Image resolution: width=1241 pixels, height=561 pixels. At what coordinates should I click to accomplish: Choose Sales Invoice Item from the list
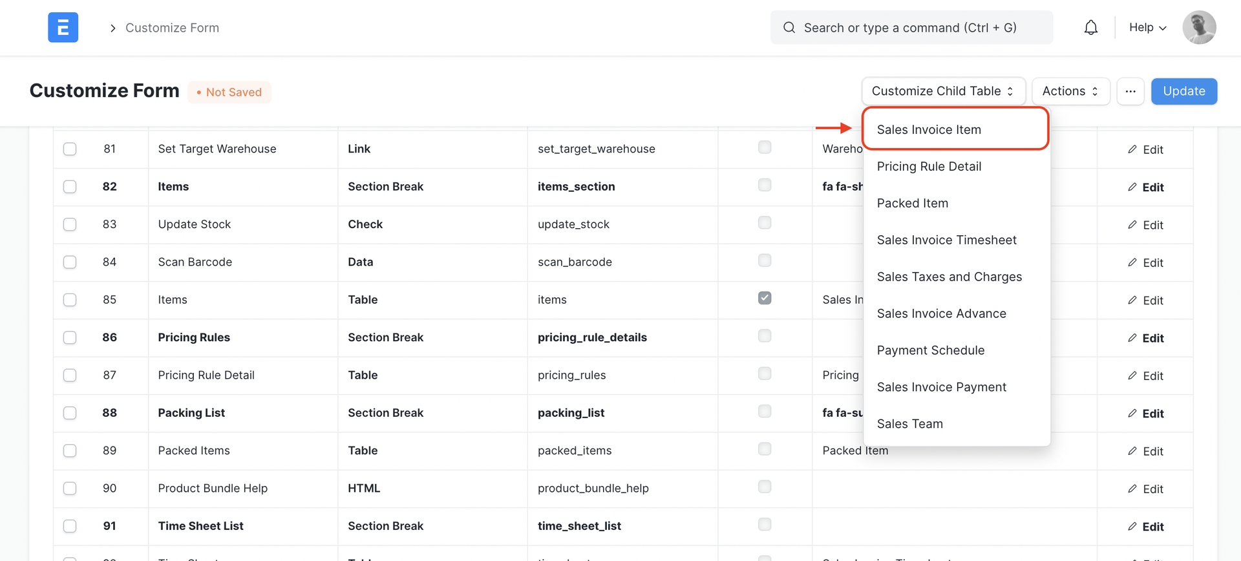(x=929, y=129)
